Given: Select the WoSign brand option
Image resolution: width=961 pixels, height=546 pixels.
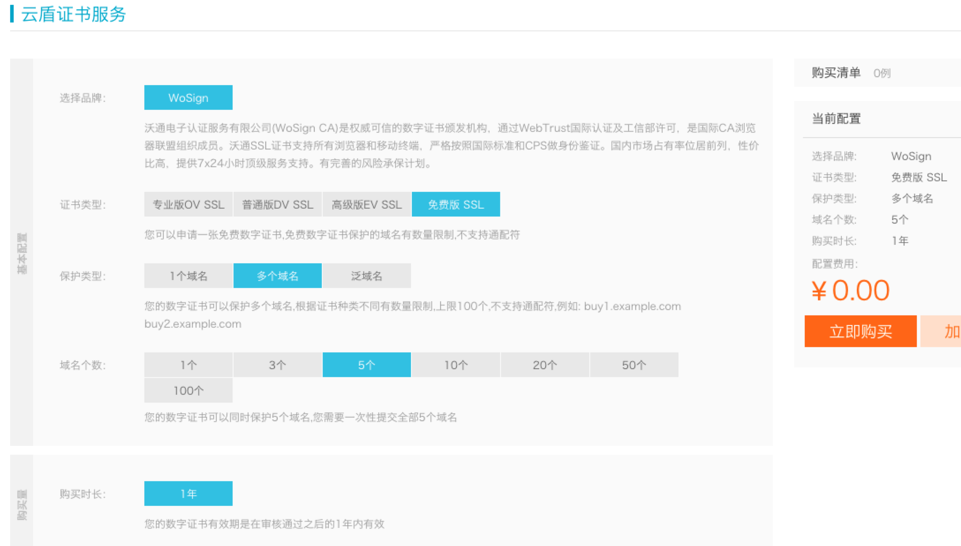Looking at the screenshot, I should pyautogui.click(x=188, y=97).
